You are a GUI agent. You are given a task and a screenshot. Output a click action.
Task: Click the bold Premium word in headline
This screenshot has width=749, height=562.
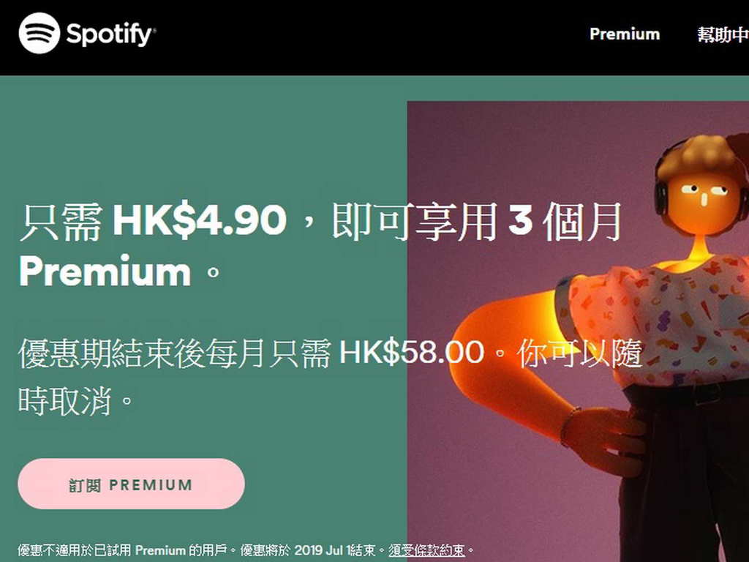pyautogui.click(x=105, y=271)
